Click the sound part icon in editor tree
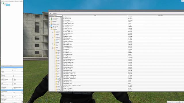 click(x=5, y=5)
